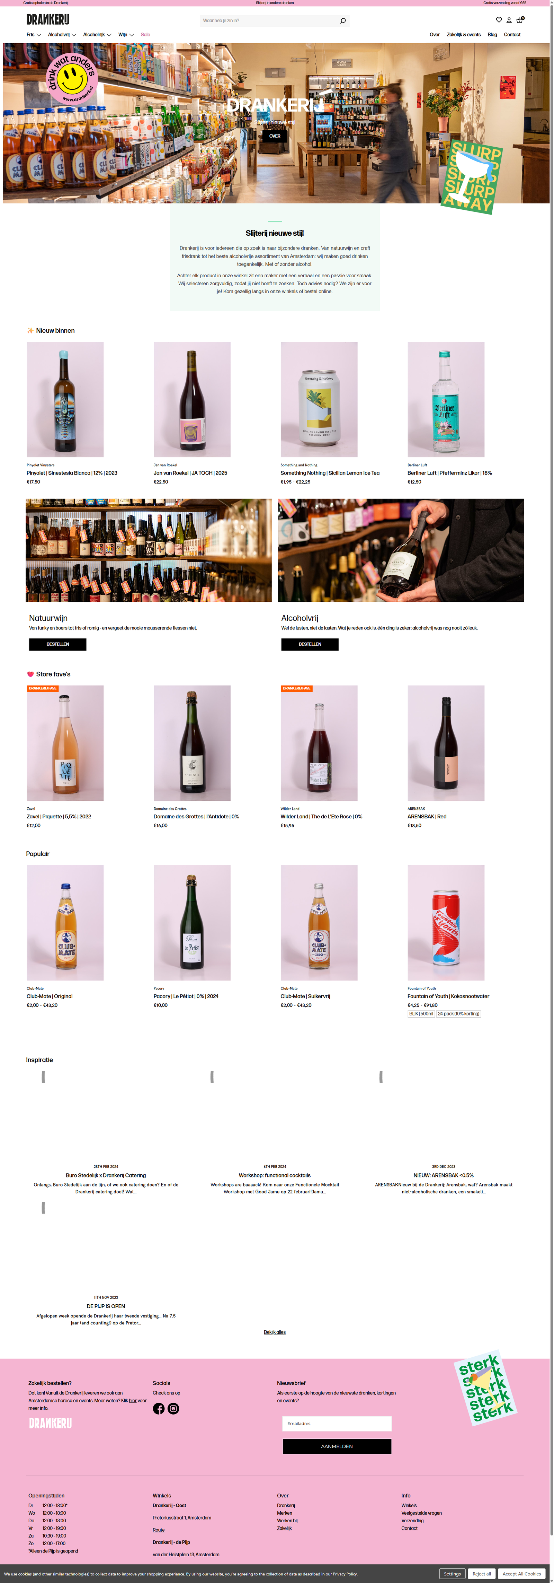Accept All Cookies in the banner
Image resolution: width=554 pixels, height=1583 pixels.
click(x=521, y=1574)
